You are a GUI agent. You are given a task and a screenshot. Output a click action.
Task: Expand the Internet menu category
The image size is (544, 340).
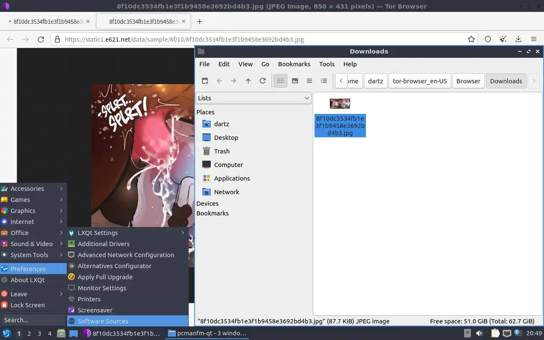click(33, 222)
